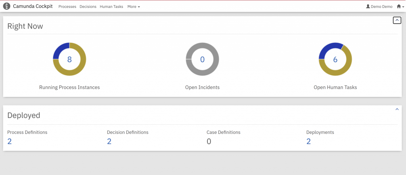406x175 pixels.
Task: Open the Camunda Cockpit home title
Action: click(x=33, y=6)
